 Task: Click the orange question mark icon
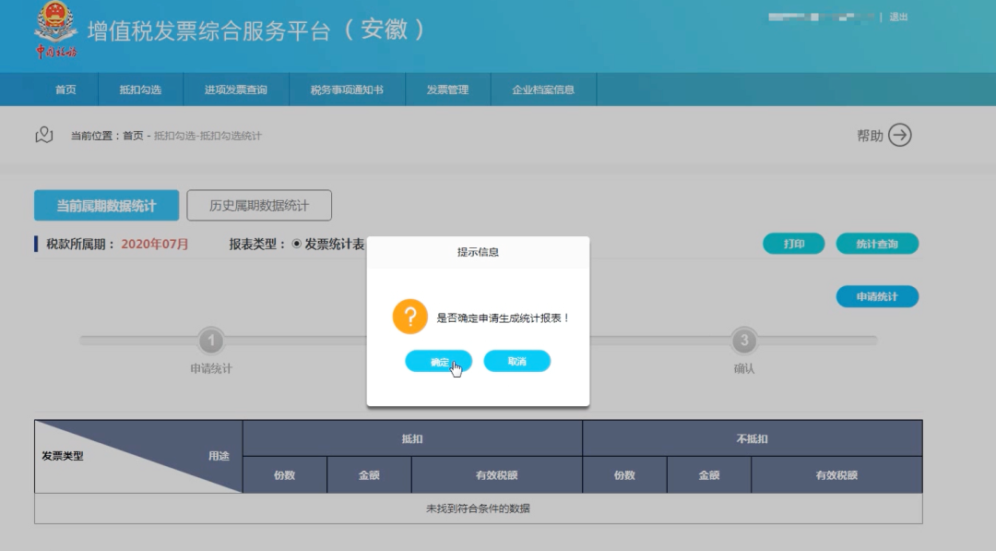tap(409, 317)
